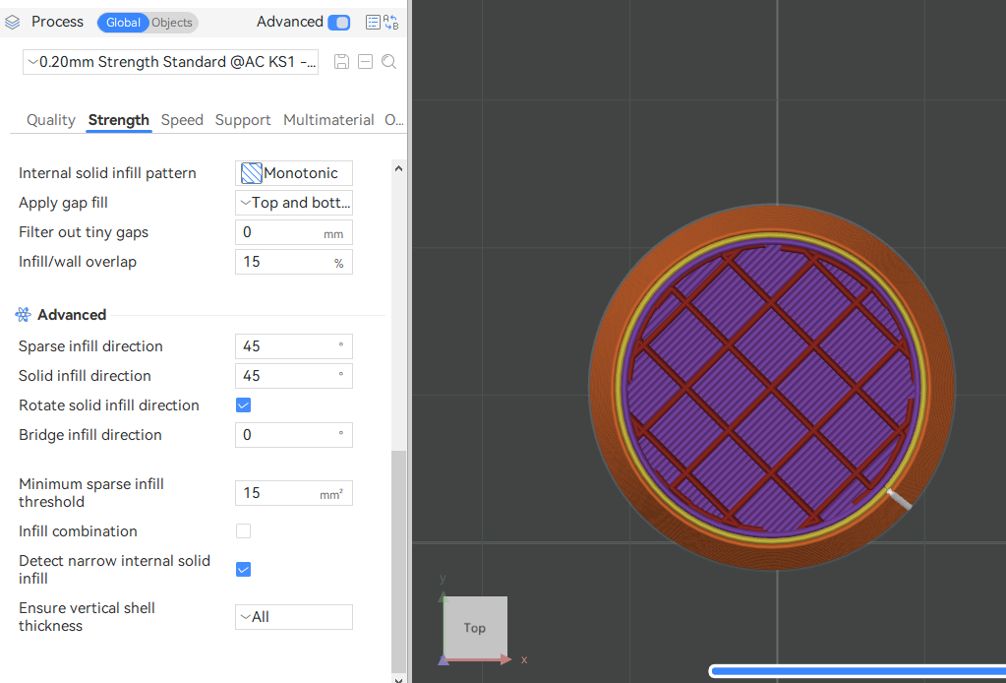Edit Minimum sparse infill threshold value
The height and width of the screenshot is (683, 1006).
point(294,493)
